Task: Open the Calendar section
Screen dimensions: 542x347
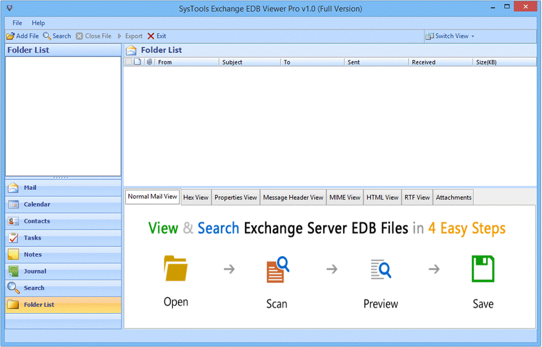Action: (x=37, y=205)
